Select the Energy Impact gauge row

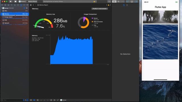tap(15, 17)
